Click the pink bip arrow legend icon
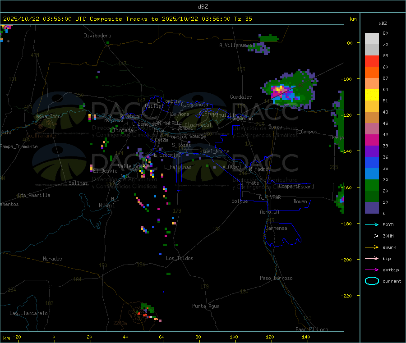 pyautogui.click(x=372, y=258)
